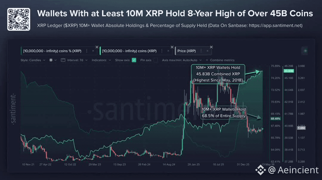Open the metric color swatch dropdown
The width and height of the screenshot is (322, 180).
click(51, 60)
